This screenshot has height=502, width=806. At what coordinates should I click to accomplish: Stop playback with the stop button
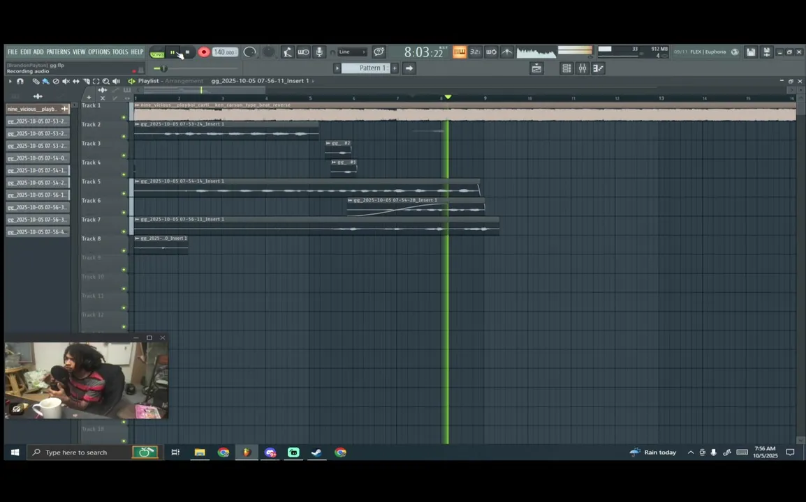pos(188,52)
